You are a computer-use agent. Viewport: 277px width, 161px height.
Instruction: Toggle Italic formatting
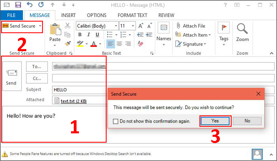tap(89, 35)
